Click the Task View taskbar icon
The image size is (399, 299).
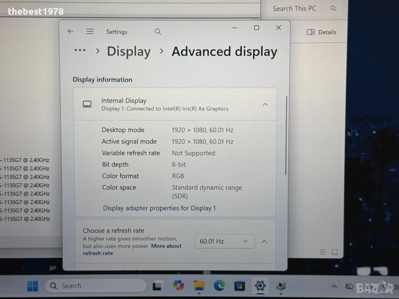tap(157, 286)
